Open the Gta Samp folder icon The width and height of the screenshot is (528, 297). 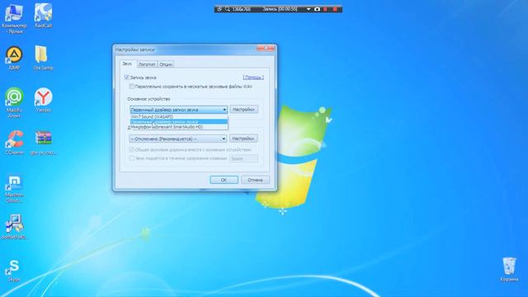(43, 58)
